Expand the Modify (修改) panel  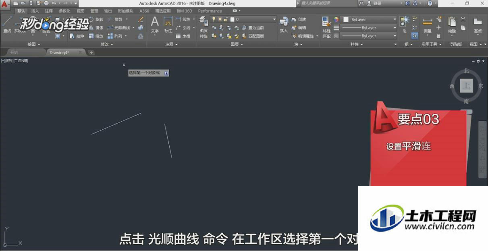pos(107,44)
